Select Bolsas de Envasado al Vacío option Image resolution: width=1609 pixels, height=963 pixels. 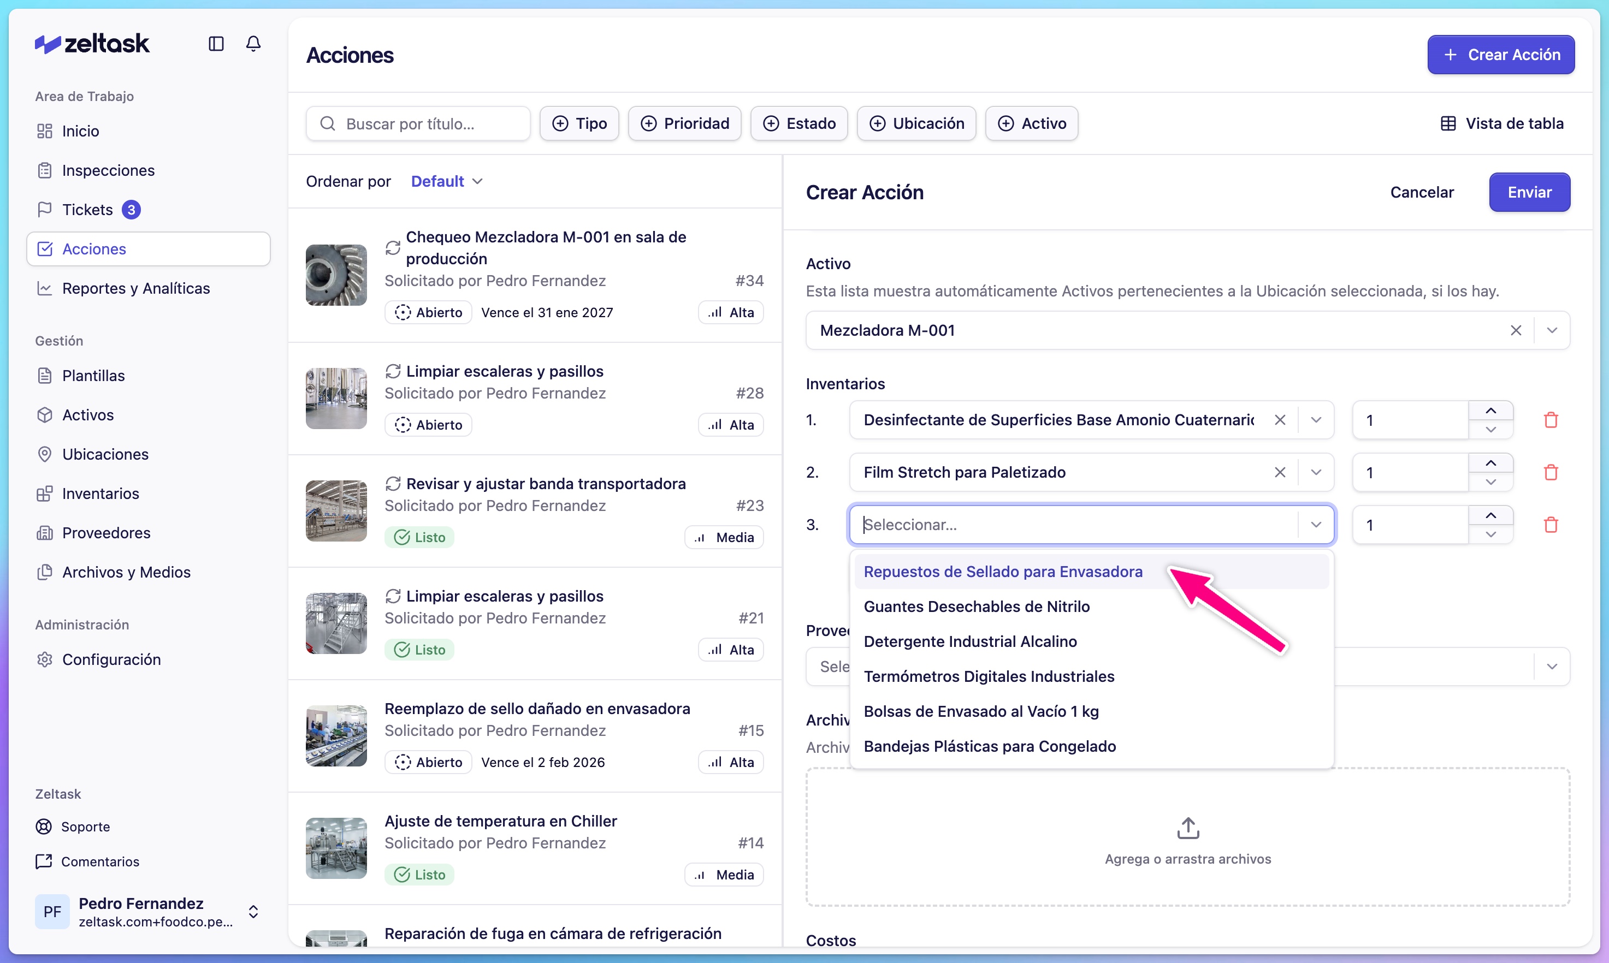[1092, 712]
